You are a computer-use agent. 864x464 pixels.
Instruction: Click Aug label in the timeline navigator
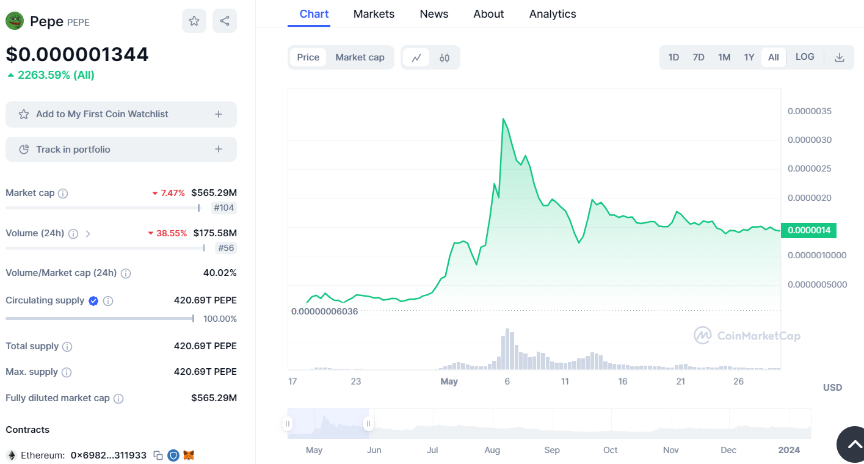[x=492, y=450]
